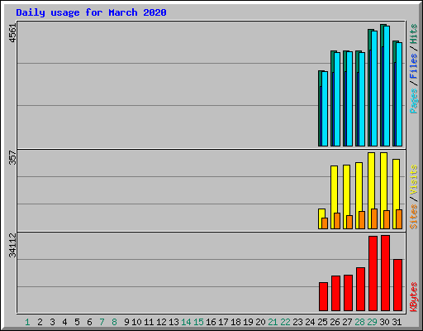Viewport: 423px width, 331px height.
Task: Click the red KBytes bar for day 28
Action: click(x=360, y=289)
